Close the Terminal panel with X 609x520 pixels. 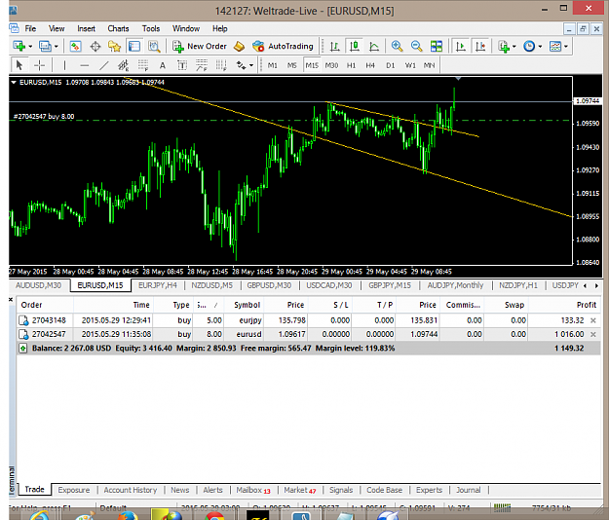[11, 300]
